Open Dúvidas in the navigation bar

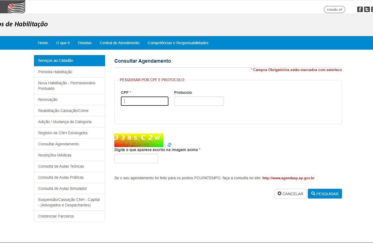click(x=85, y=43)
